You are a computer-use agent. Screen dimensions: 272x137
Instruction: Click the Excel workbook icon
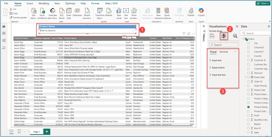pyautogui.click(x=42, y=14)
